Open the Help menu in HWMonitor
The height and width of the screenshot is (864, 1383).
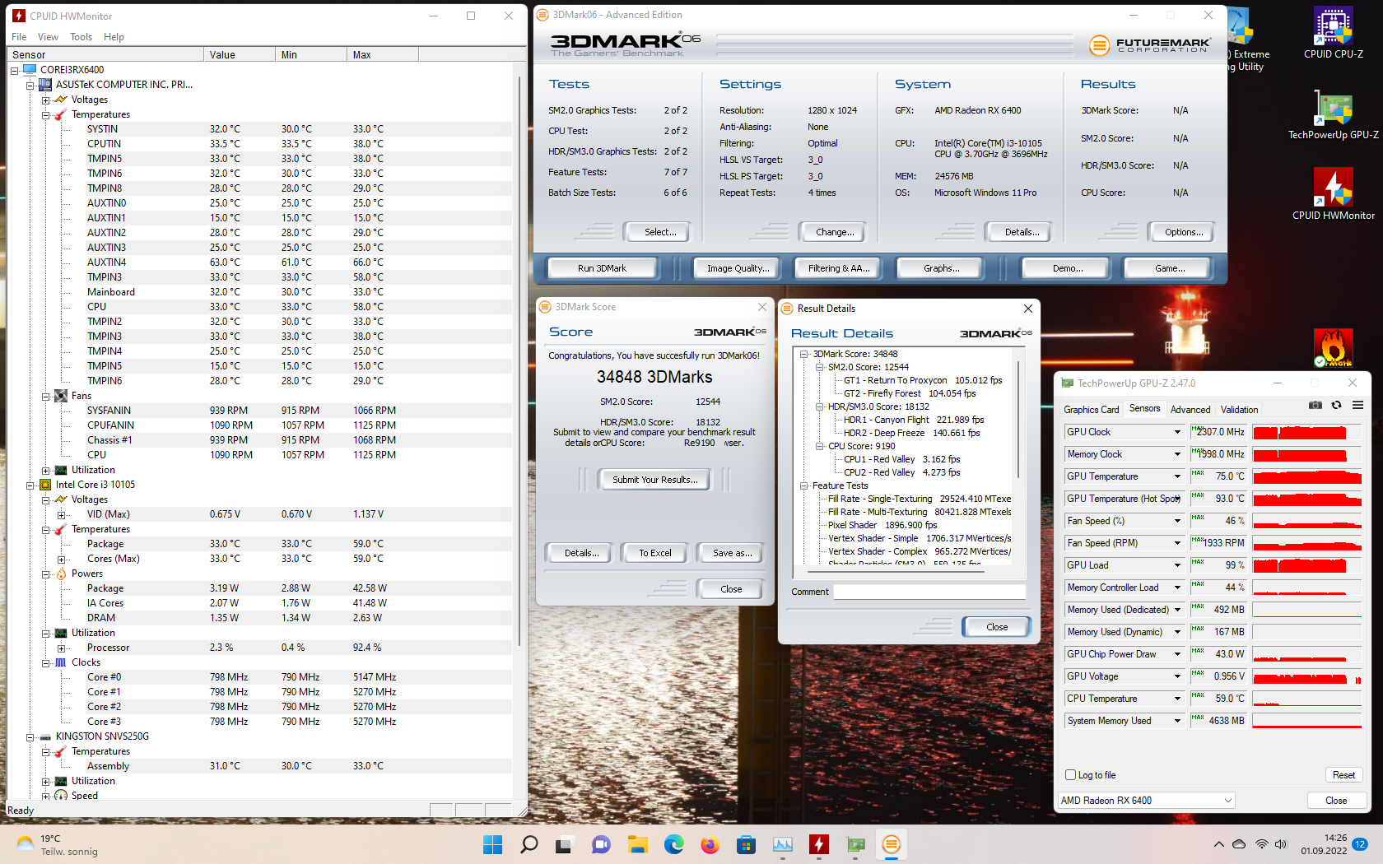point(114,37)
